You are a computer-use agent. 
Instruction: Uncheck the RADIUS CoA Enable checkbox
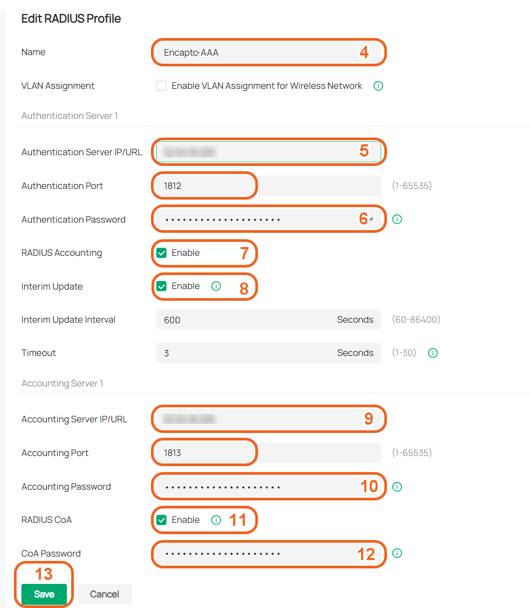(x=161, y=520)
